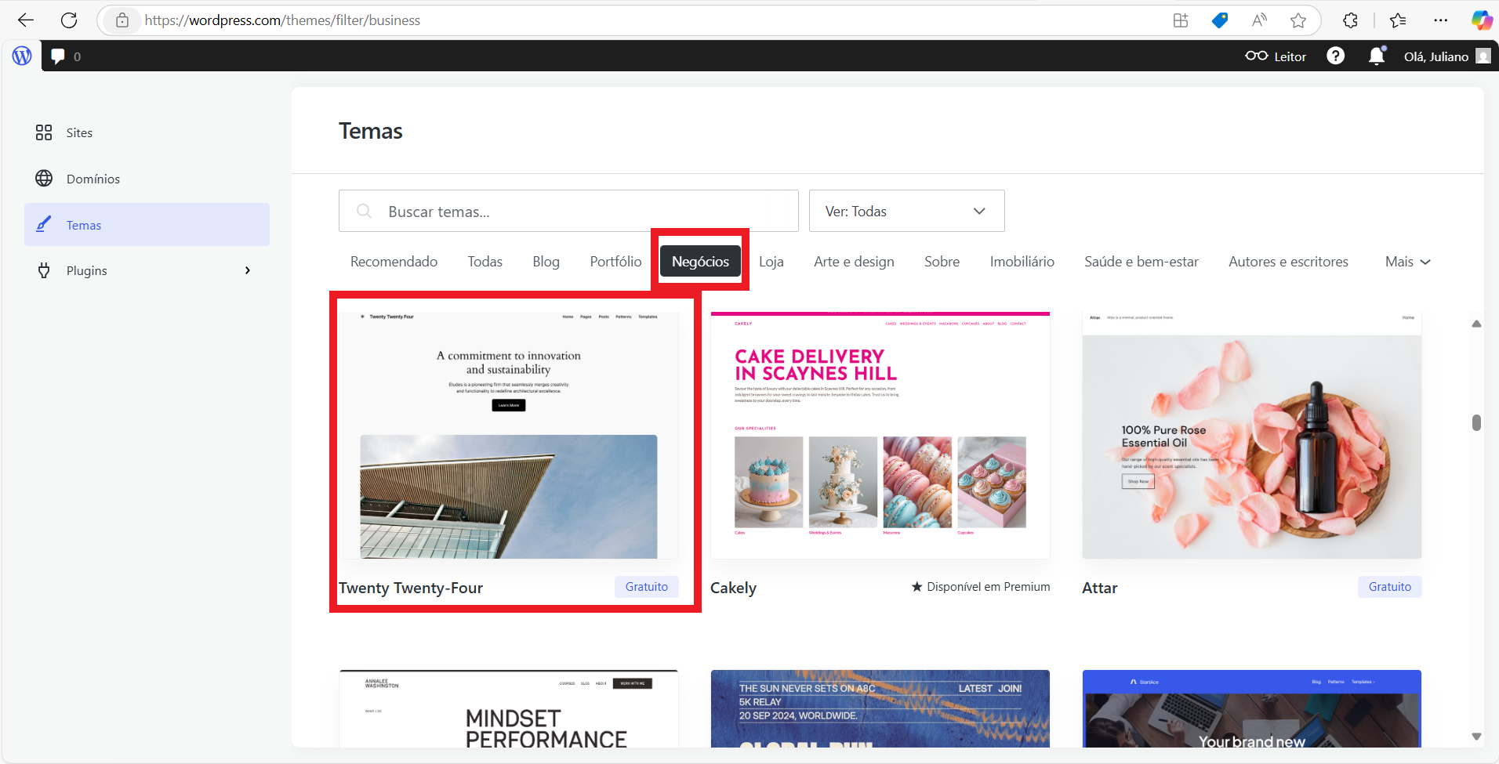Screen dimensions: 1499x764
Task: Open the comments bubble icon showing 0
Action: 57,56
